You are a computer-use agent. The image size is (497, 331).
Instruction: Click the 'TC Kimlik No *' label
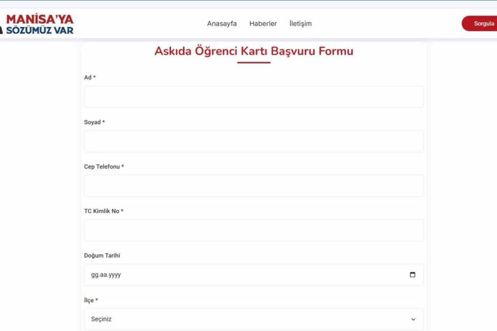pyautogui.click(x=103, y=211)
